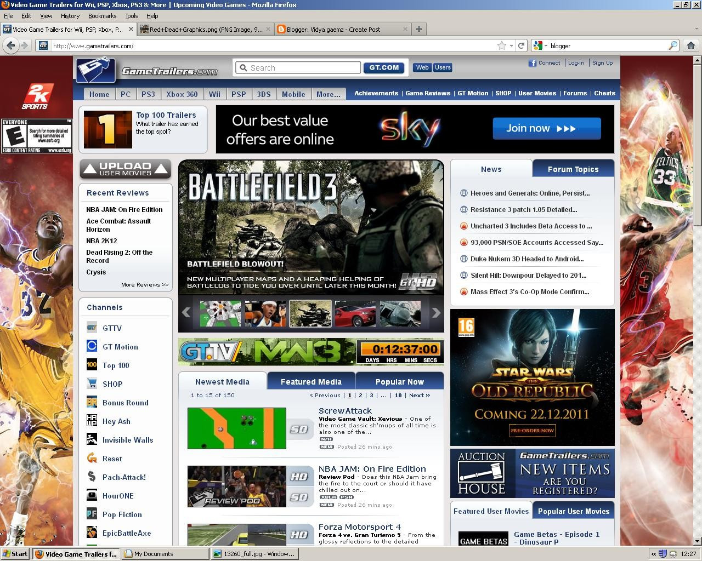Viewport: 702px width, 561px height.
Task: Click the Join now sky ad button
Action: 547,128
